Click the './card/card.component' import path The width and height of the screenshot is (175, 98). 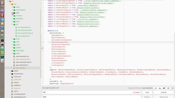click(87, 26)
